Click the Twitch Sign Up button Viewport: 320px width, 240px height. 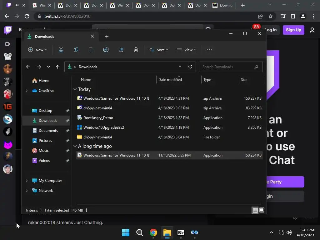pos(293,30)
